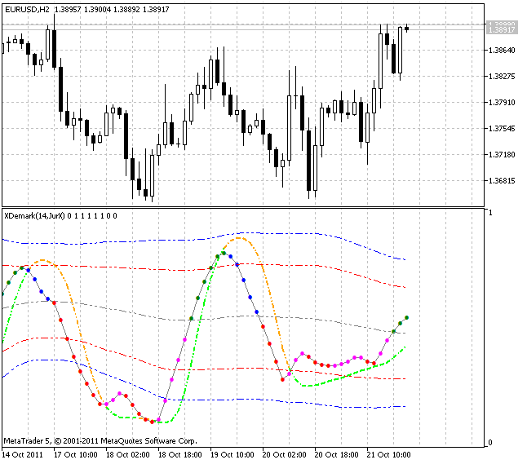Viewport: 527px width, 464px height.
Task: Click the 18 Oct 18:00 time label
Action: (x=179, y=454)
